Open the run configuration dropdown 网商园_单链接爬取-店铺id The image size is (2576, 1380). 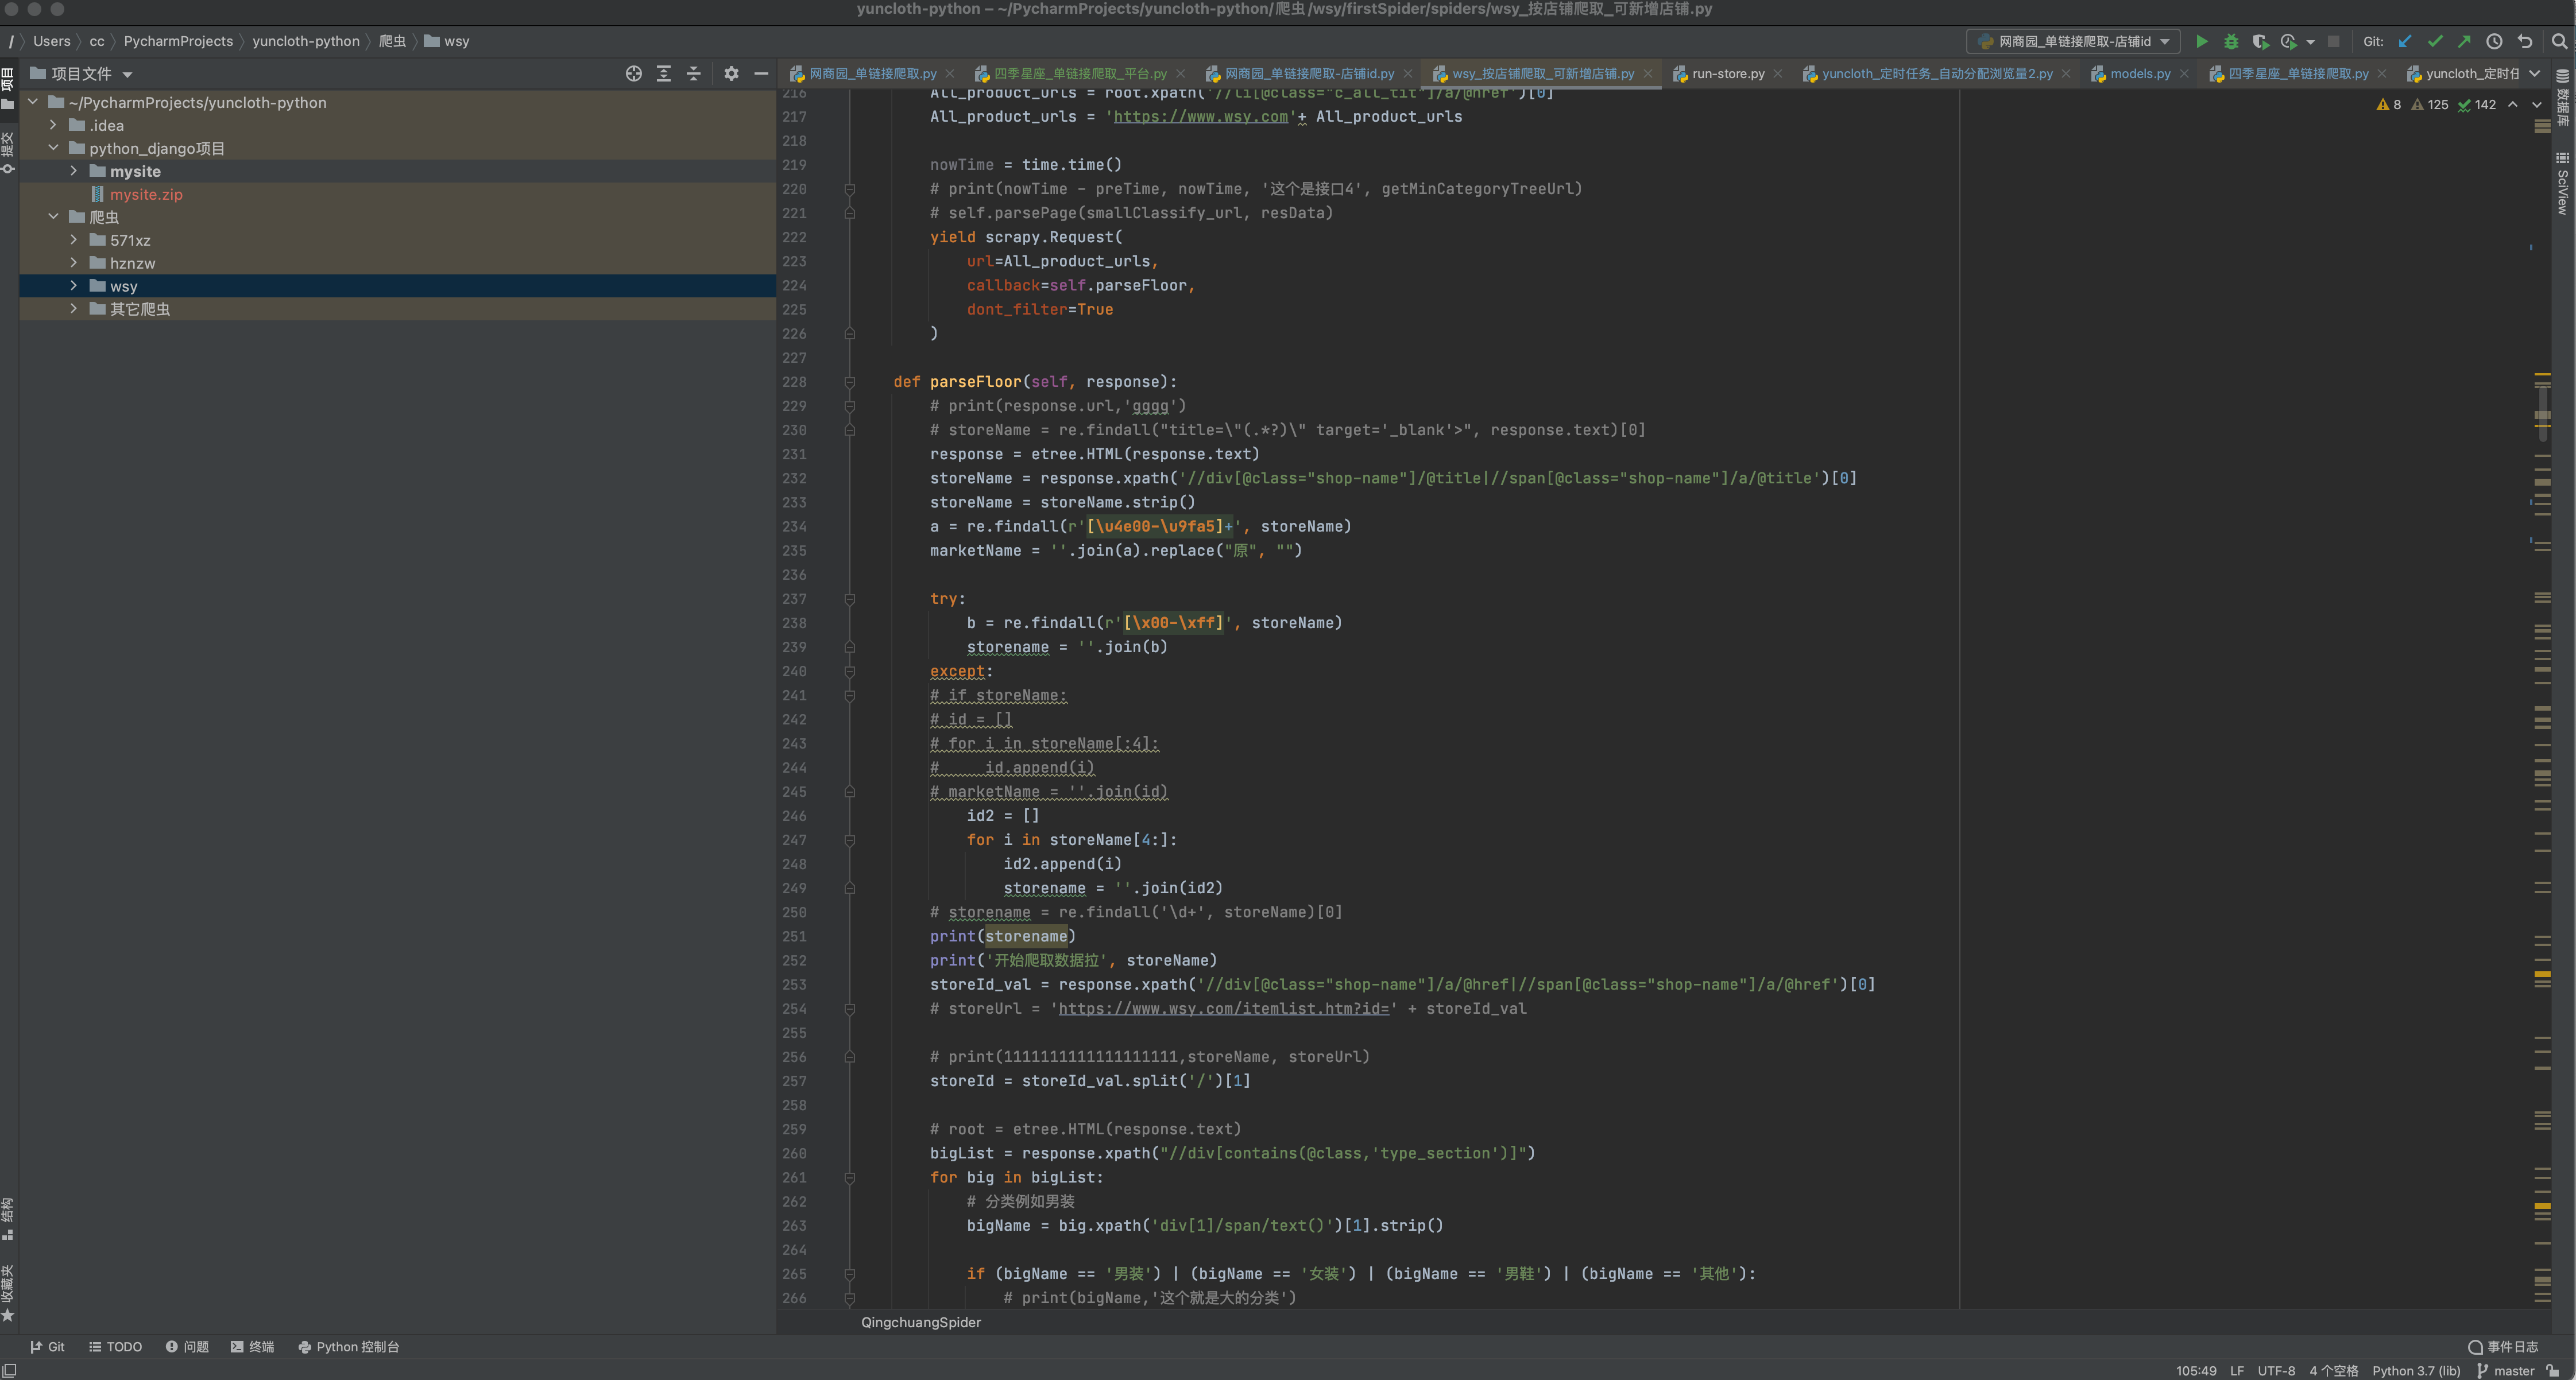point(2074,41)
